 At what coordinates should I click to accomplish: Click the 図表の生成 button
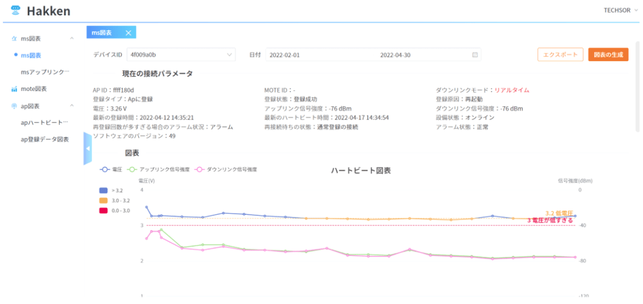pos(608,55)
